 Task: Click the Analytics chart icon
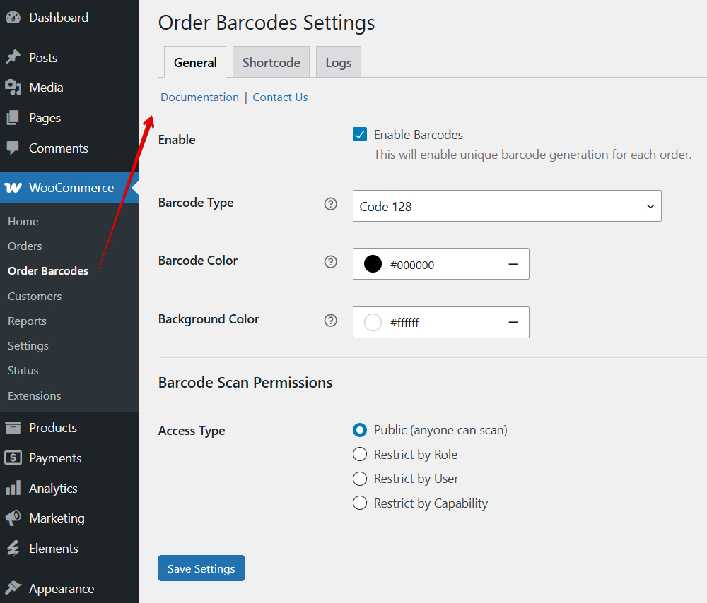click(15, 488)
